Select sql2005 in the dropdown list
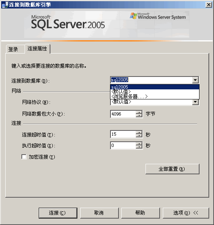 click(155, 87)
